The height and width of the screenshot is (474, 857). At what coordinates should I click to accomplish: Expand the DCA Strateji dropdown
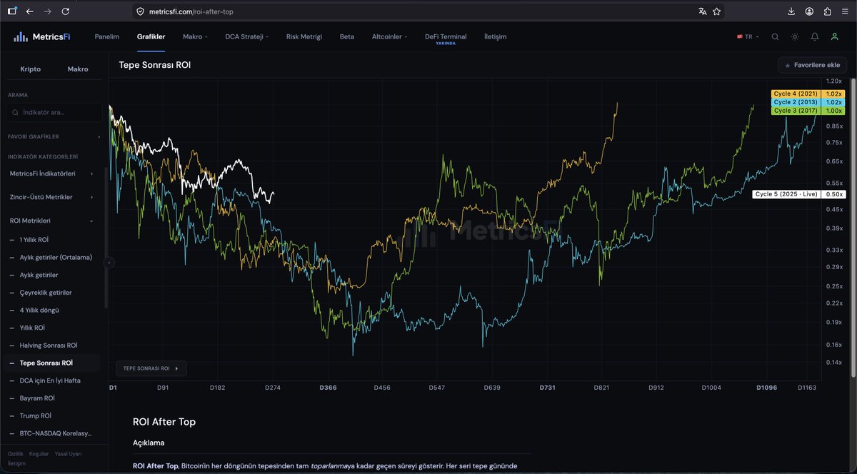click(246, 36)
